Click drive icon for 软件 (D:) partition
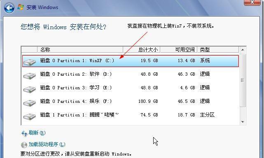Image resolution: width=264 pixels, height=158 pixels. pyautogui.click(x=30, y=75)
